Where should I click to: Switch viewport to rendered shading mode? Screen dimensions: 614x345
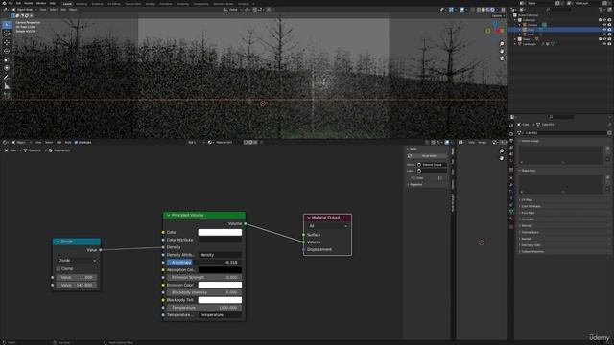pos(492,10)
